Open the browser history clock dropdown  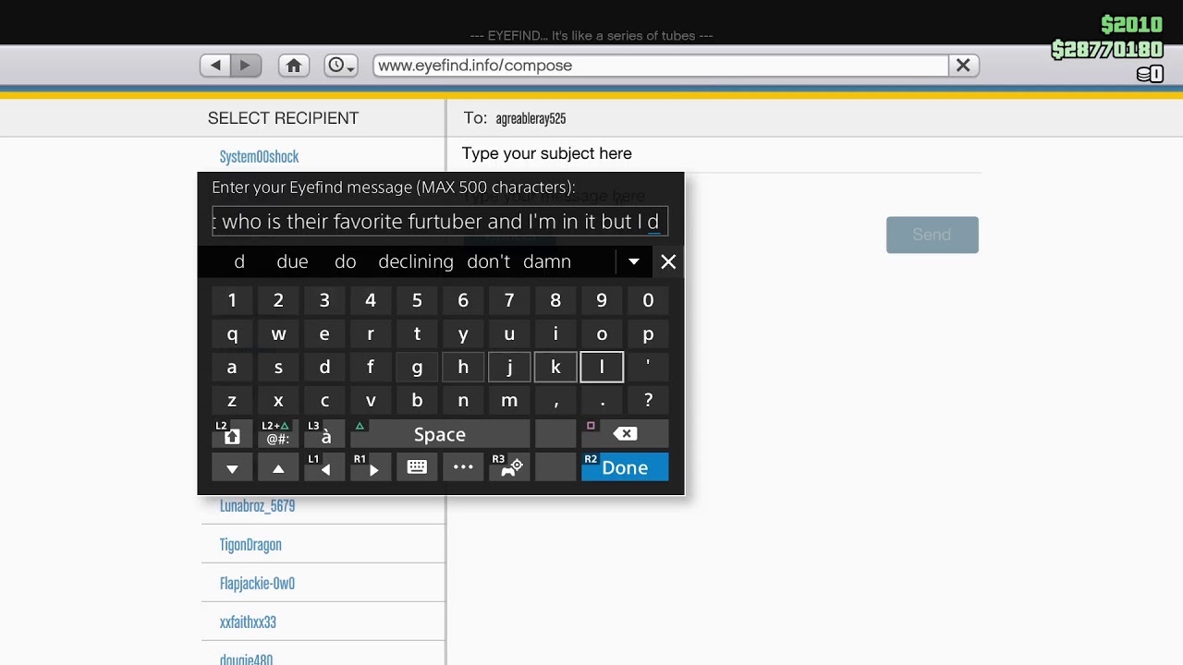click(341, 66)
